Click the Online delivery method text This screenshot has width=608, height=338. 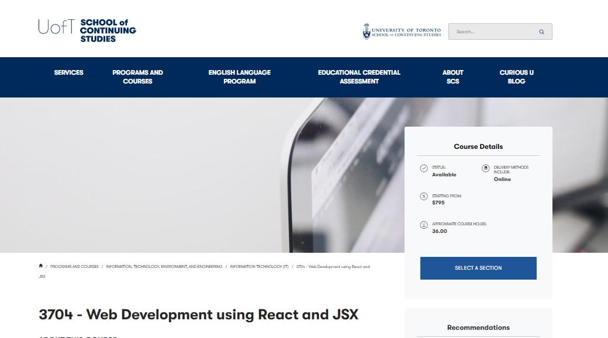click(x=502, y=179)
